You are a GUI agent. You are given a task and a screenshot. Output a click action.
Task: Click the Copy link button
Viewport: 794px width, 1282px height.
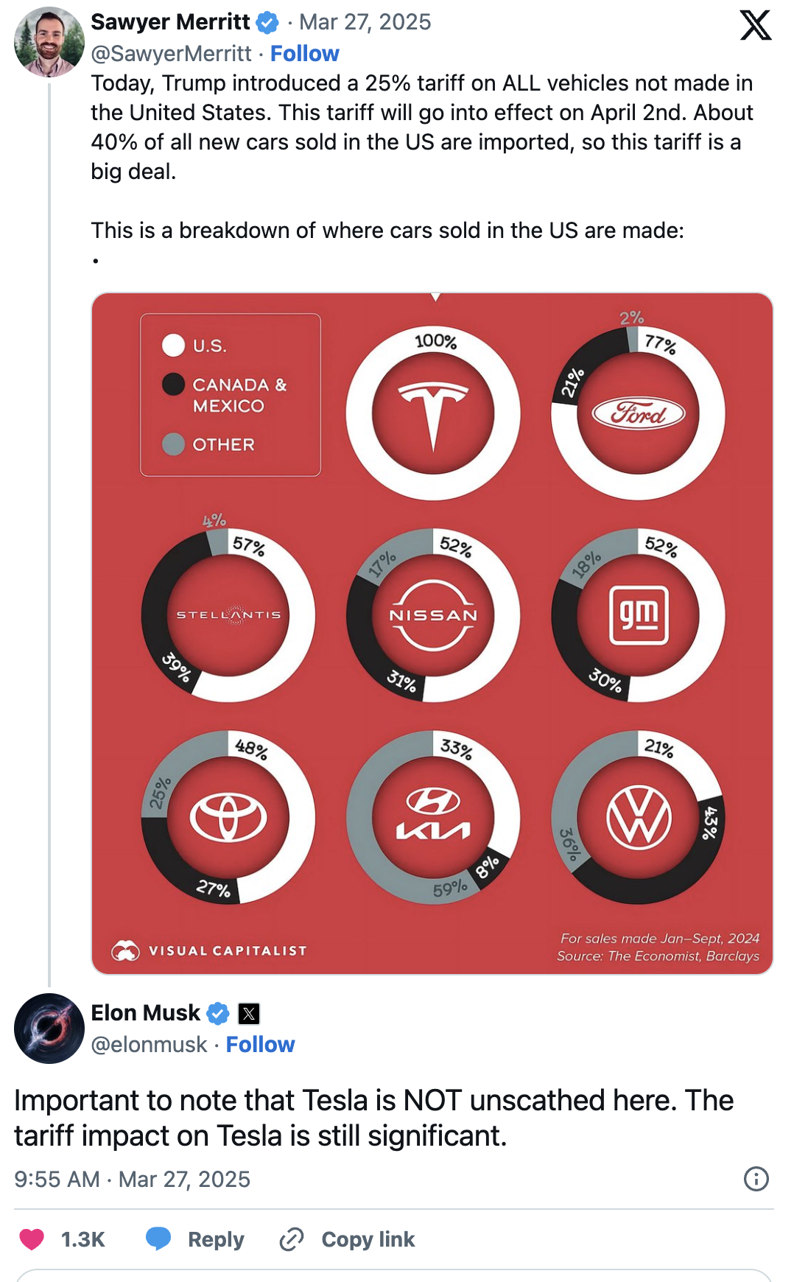click(347, 1239)
